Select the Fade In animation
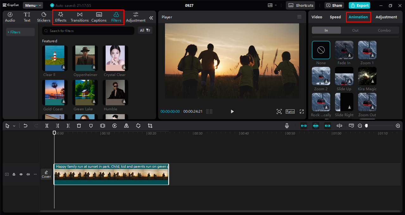Image resolution: width=405 pixels, height=215 pixels. 344,50
